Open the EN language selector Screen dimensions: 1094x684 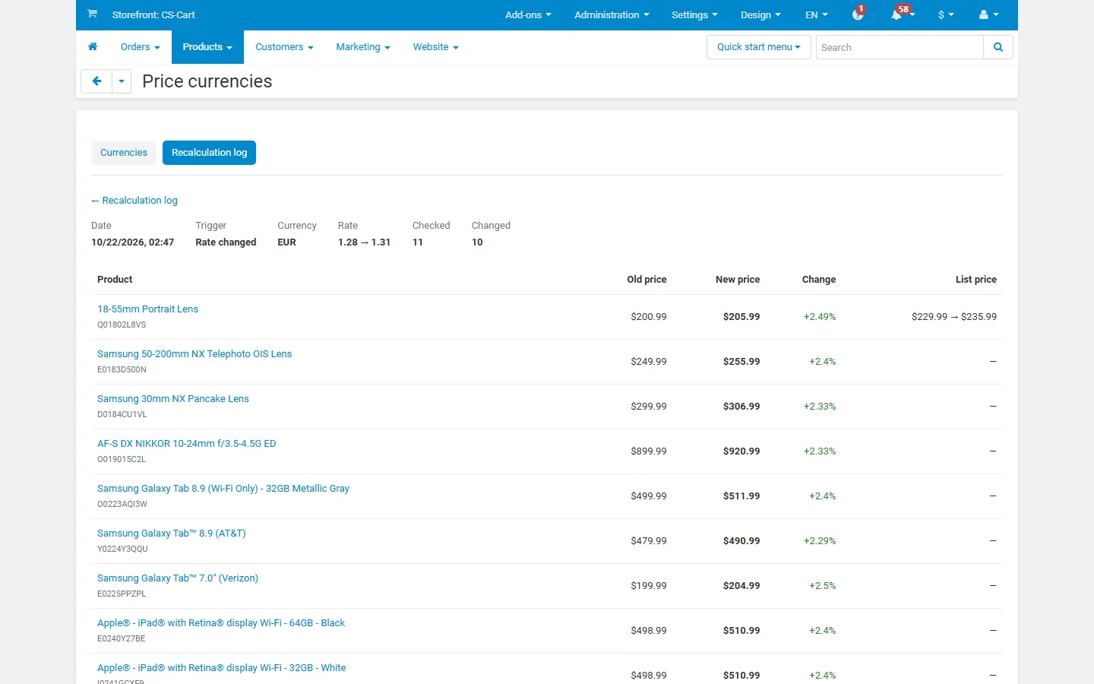click(817, 14)
